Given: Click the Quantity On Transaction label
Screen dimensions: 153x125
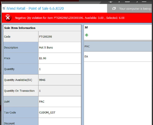Looking at the screenshot, I should [x=19, y=91].
